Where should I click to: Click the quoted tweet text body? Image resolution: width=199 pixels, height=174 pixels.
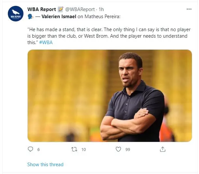[x=109, y=36]
